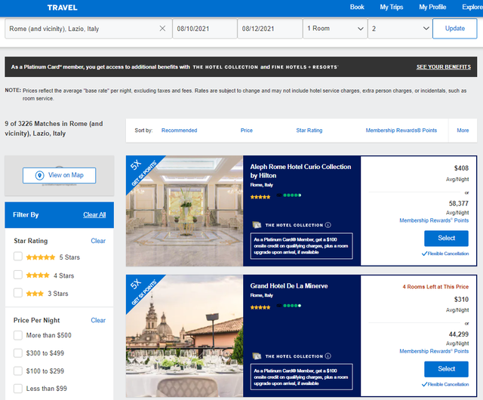Click the map pin icon in View on Map

tap(39, 175)
